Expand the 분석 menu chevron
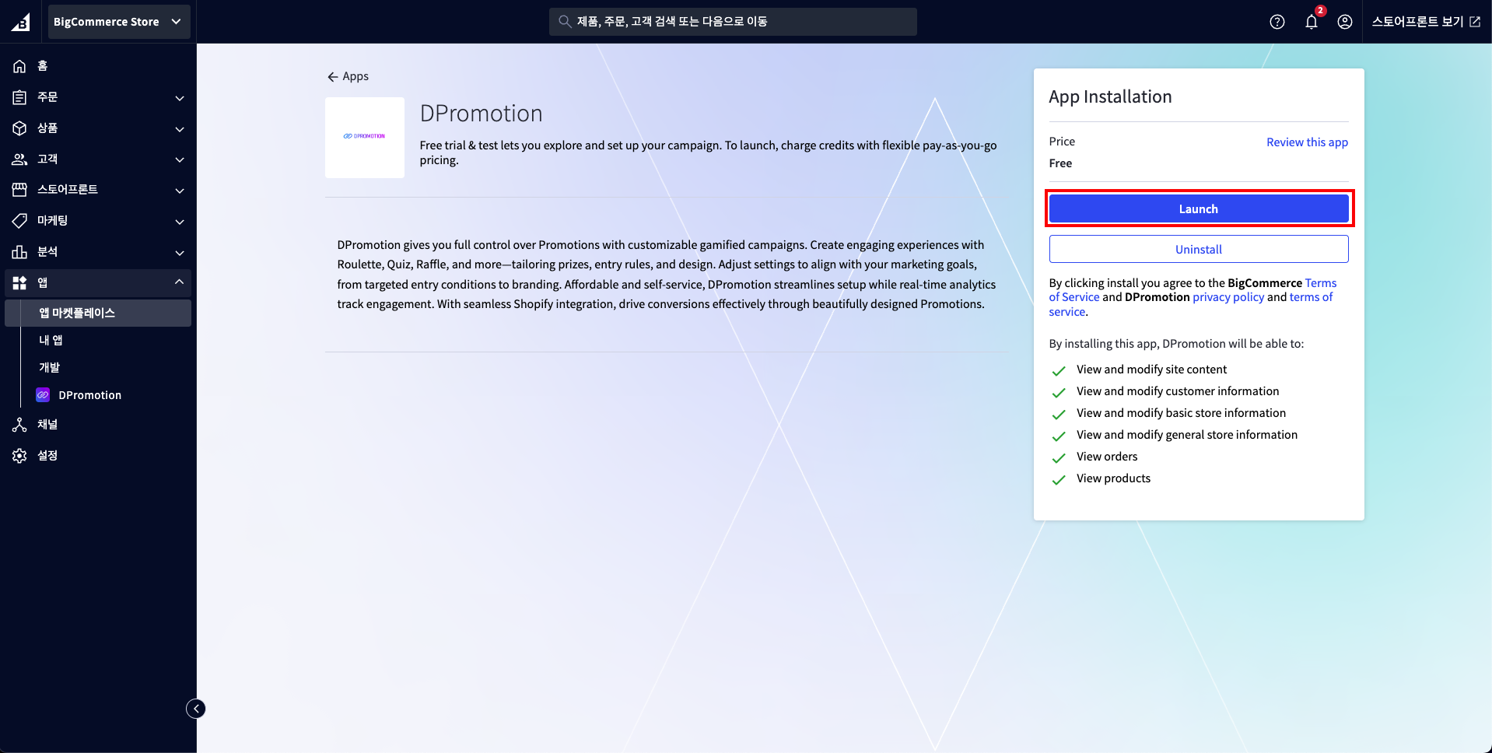The height and width of the screenshot is (753, 1492). point(180,253)
